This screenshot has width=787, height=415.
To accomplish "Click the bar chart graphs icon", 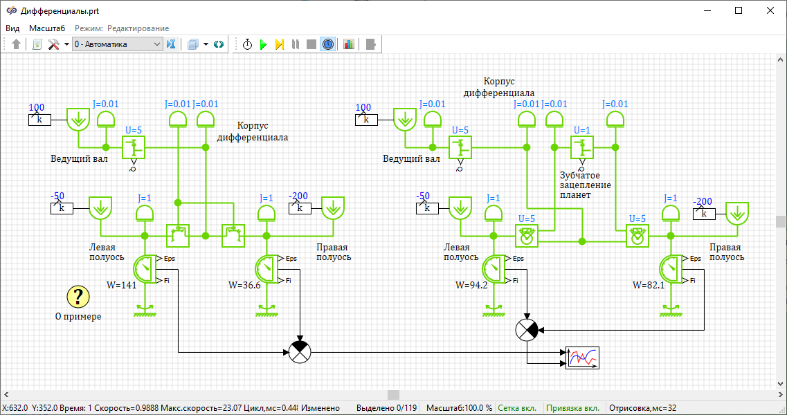I will pyautogui.click(x=348, y=44).
